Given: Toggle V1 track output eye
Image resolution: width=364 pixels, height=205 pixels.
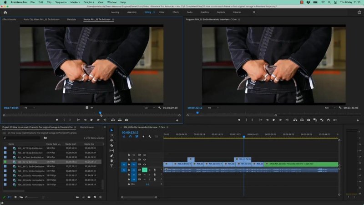Looking at the screenshot, I should point(144,164).
